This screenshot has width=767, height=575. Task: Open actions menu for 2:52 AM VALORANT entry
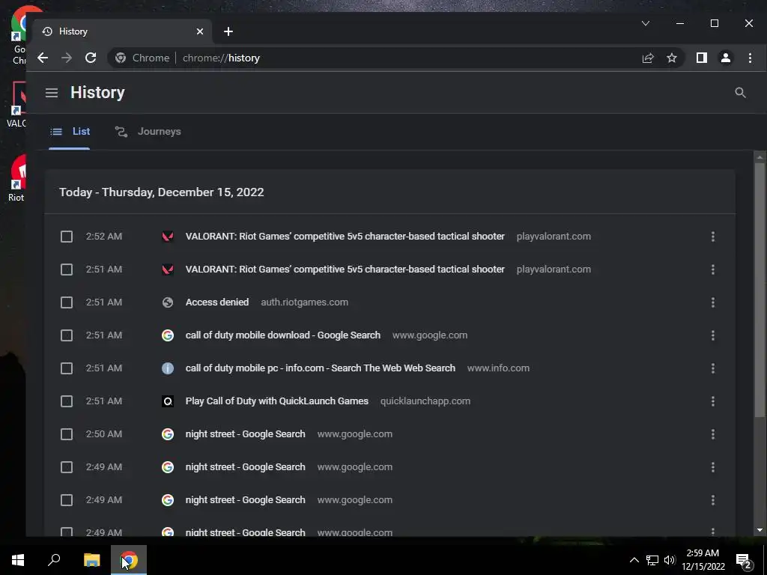pyautogui.click(x=713, y=237)
